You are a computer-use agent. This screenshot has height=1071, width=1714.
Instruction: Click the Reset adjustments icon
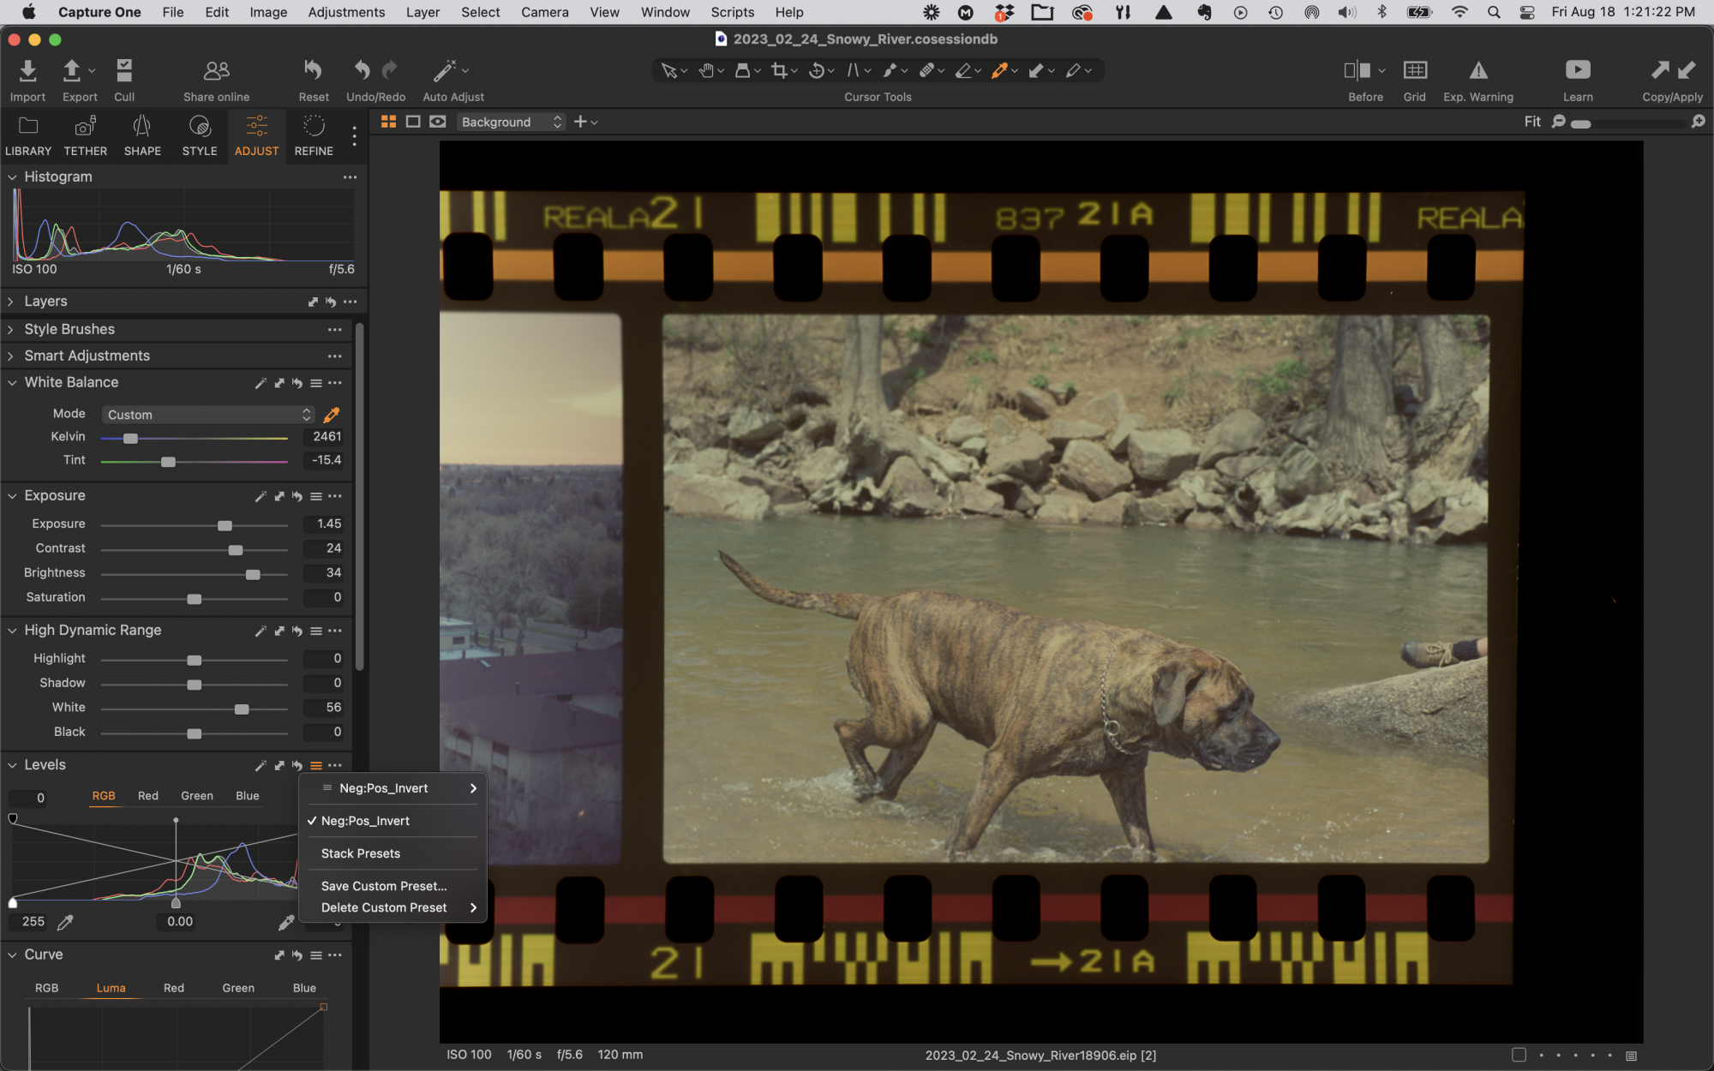pos(314,71)
